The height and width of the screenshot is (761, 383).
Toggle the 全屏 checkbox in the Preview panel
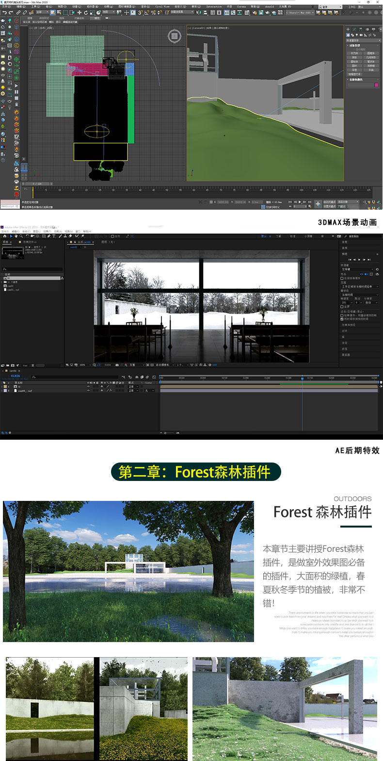coord(342,307)
